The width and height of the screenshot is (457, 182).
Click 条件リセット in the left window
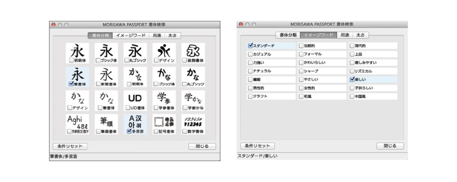70,146
